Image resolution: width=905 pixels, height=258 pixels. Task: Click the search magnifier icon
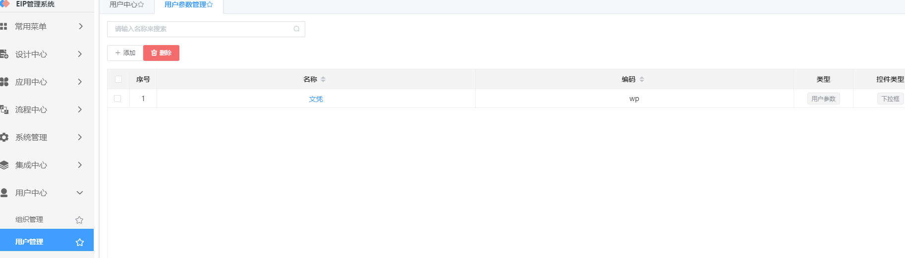(x=296, y=29)
